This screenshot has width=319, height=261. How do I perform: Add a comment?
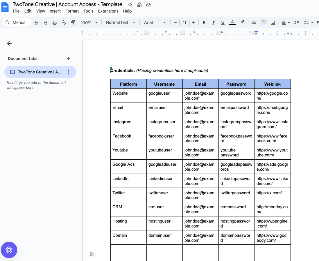tap(263, 23)
